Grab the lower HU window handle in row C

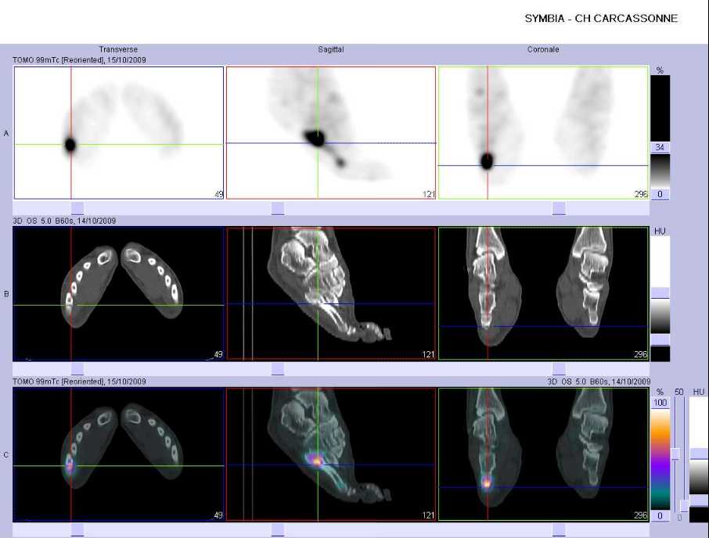coord(699,501)
